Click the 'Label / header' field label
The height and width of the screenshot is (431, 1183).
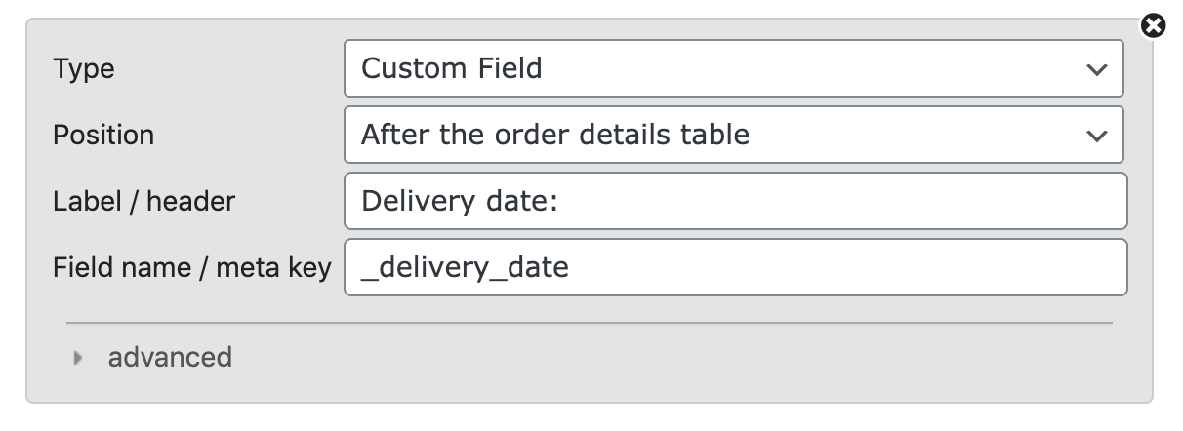pos(144,201)
